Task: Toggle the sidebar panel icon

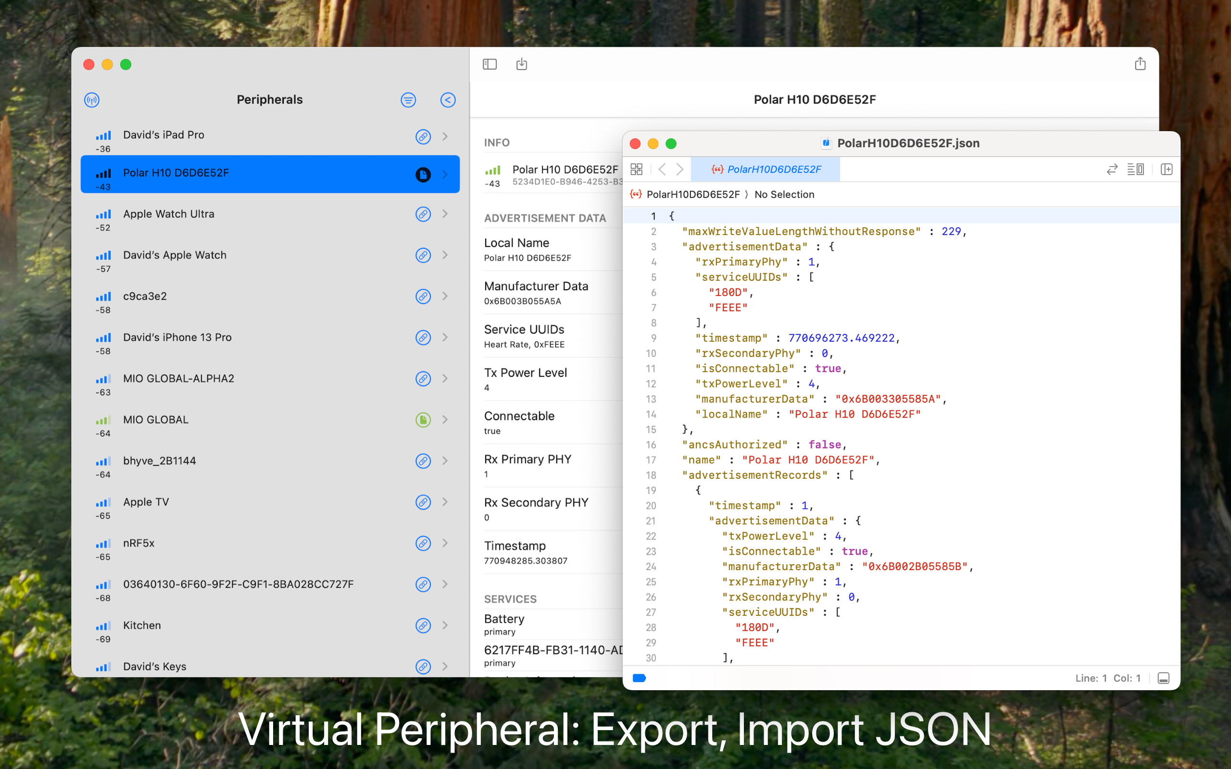Action: [x=490, y=64]
